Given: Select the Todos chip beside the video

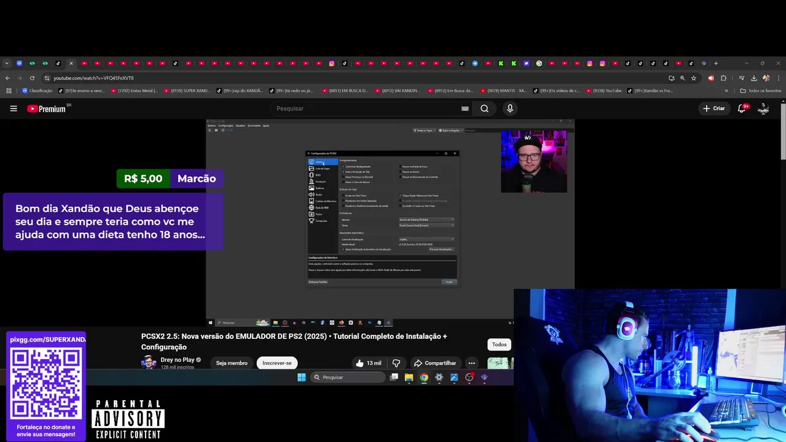Looking at the screenshot, I should tap(499, 344).
